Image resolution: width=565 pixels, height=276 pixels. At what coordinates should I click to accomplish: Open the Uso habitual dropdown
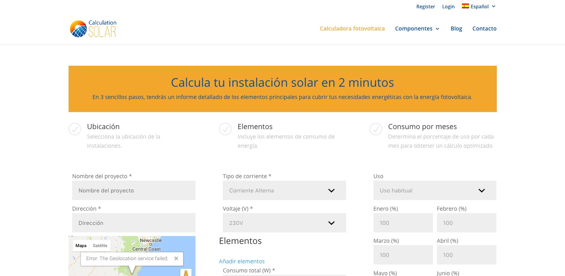(x=435, y=190)
